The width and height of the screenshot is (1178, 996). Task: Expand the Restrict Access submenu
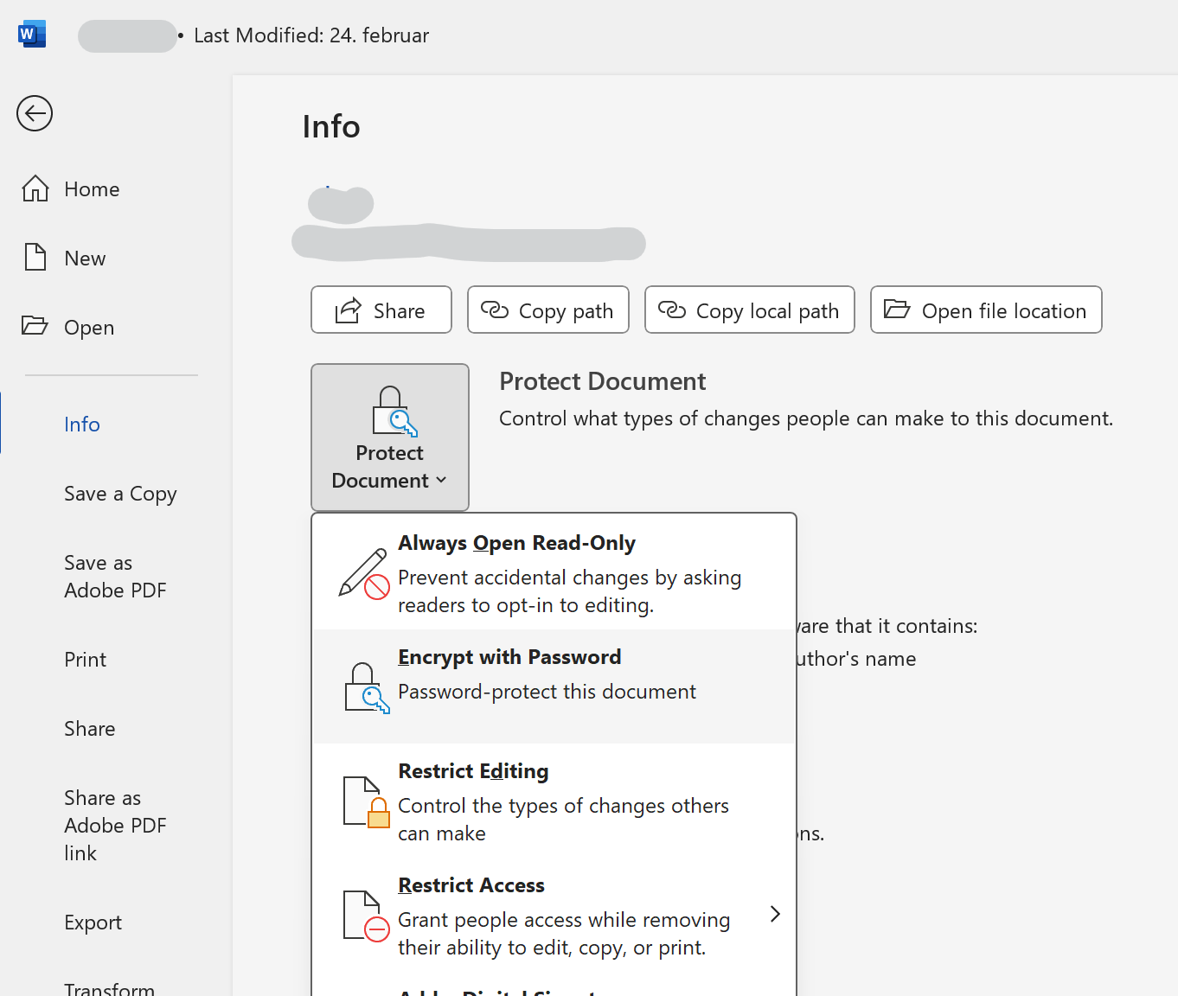tap(774, 914)
